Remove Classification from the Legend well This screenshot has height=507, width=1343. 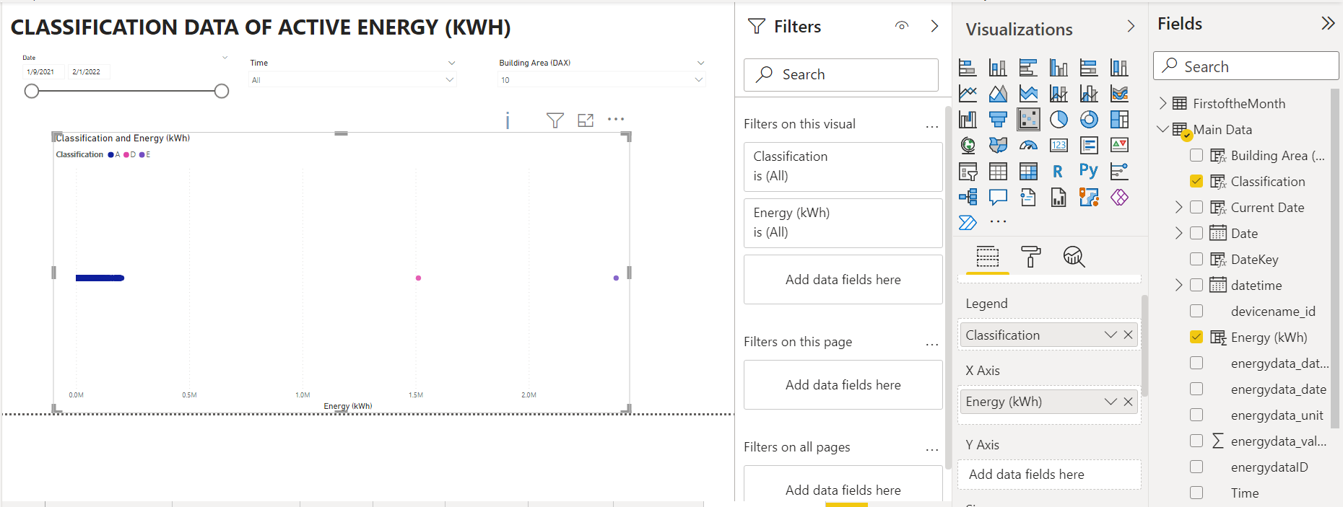pos(1128,335)
